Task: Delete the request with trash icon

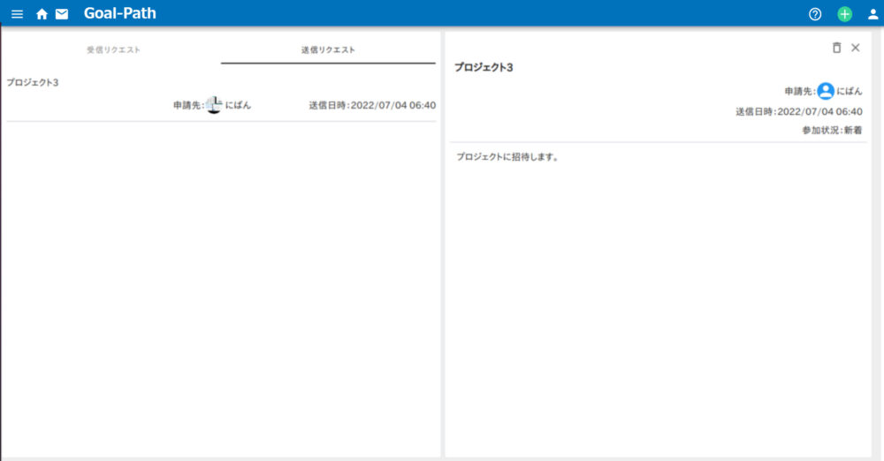Action: point(836,48)
